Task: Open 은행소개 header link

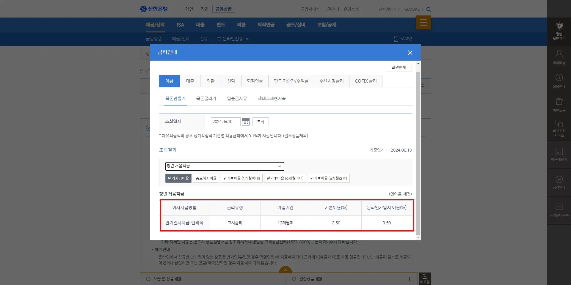Action: click(351, 9)
